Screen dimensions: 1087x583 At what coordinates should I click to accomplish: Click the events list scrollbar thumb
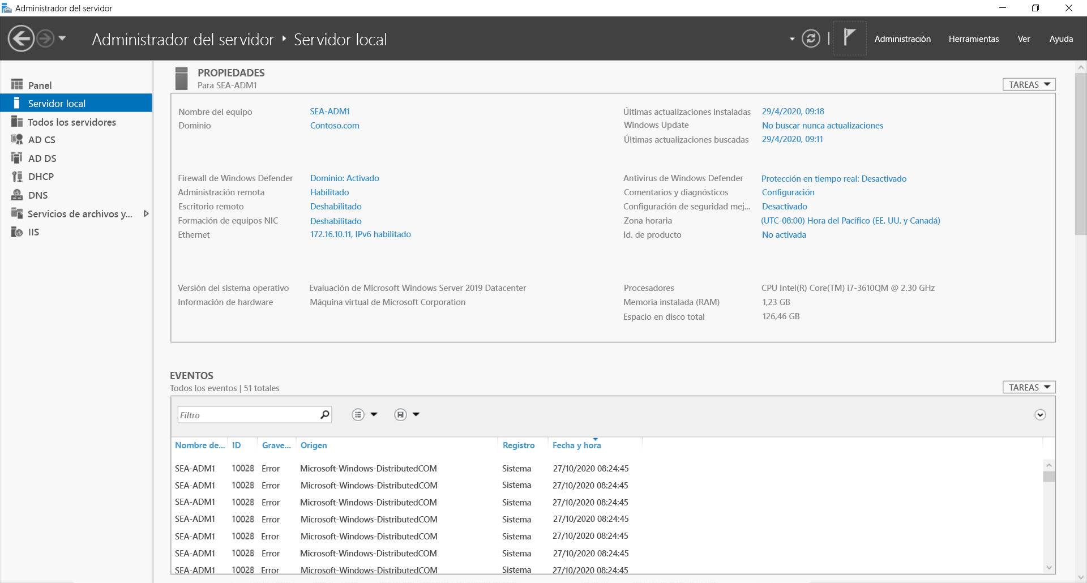[x=1049, y=477]
